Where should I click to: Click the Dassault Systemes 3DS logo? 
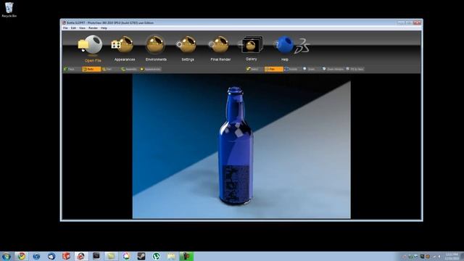click(303, 46)
